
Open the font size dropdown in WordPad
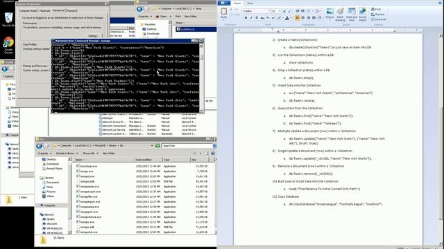[x=280, y=11]
